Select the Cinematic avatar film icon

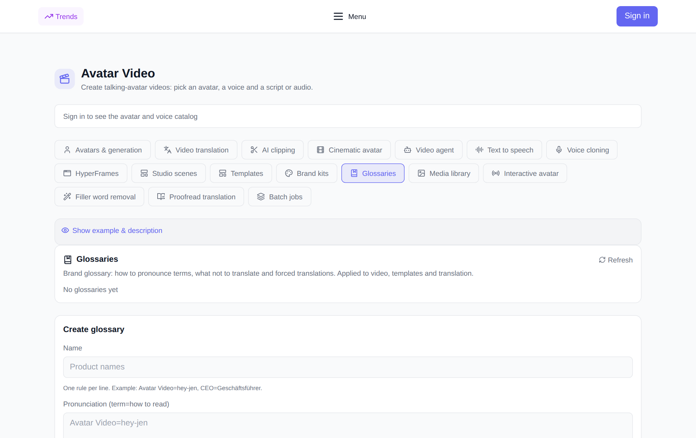[320, 150]
